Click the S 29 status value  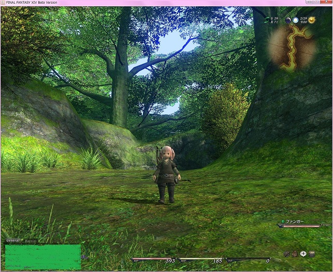[x=274, y=19]
